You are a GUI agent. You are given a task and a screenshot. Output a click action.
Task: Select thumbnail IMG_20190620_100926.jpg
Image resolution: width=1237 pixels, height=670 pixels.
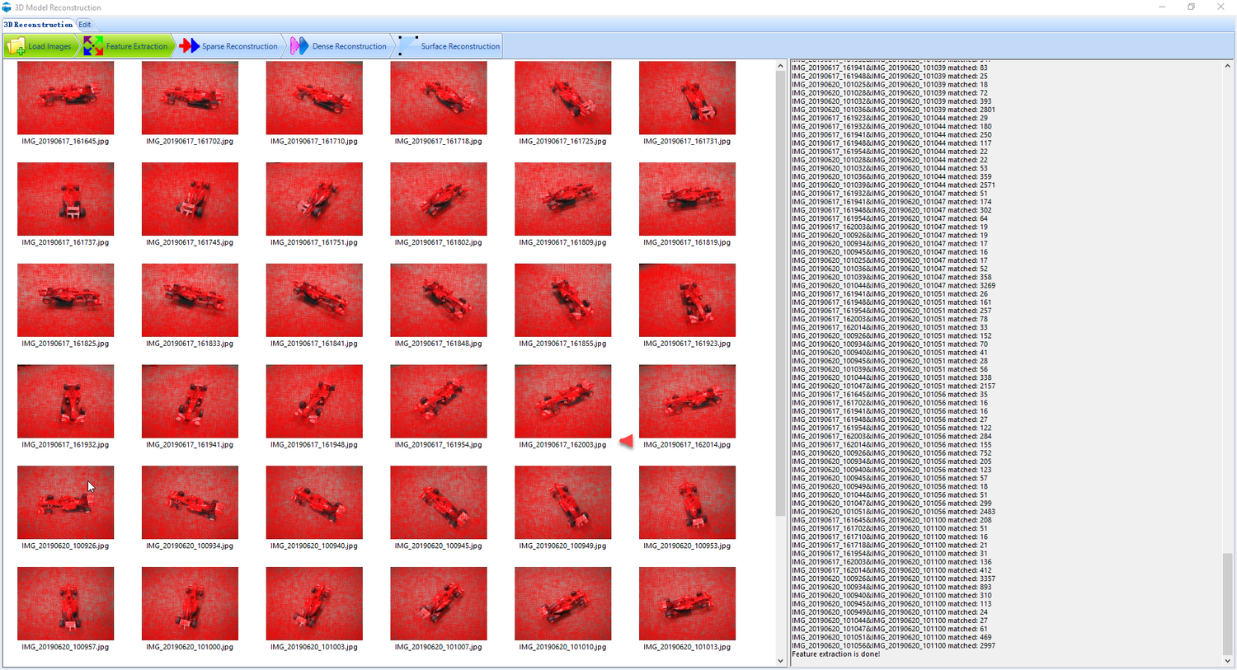tap(65, 503)
